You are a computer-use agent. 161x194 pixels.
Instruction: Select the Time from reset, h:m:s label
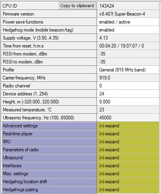click(23, 46)
